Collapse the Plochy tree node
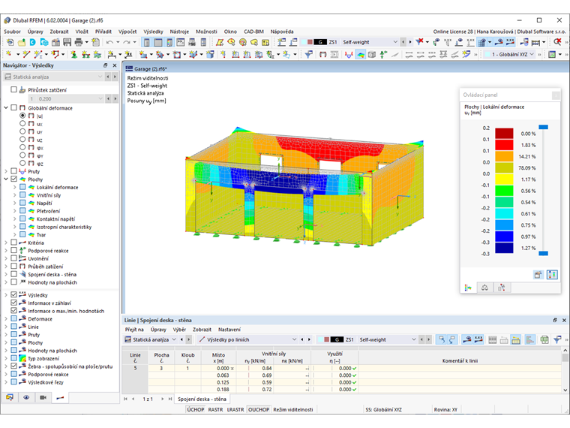570x428 pixels. tap(6, 179)
